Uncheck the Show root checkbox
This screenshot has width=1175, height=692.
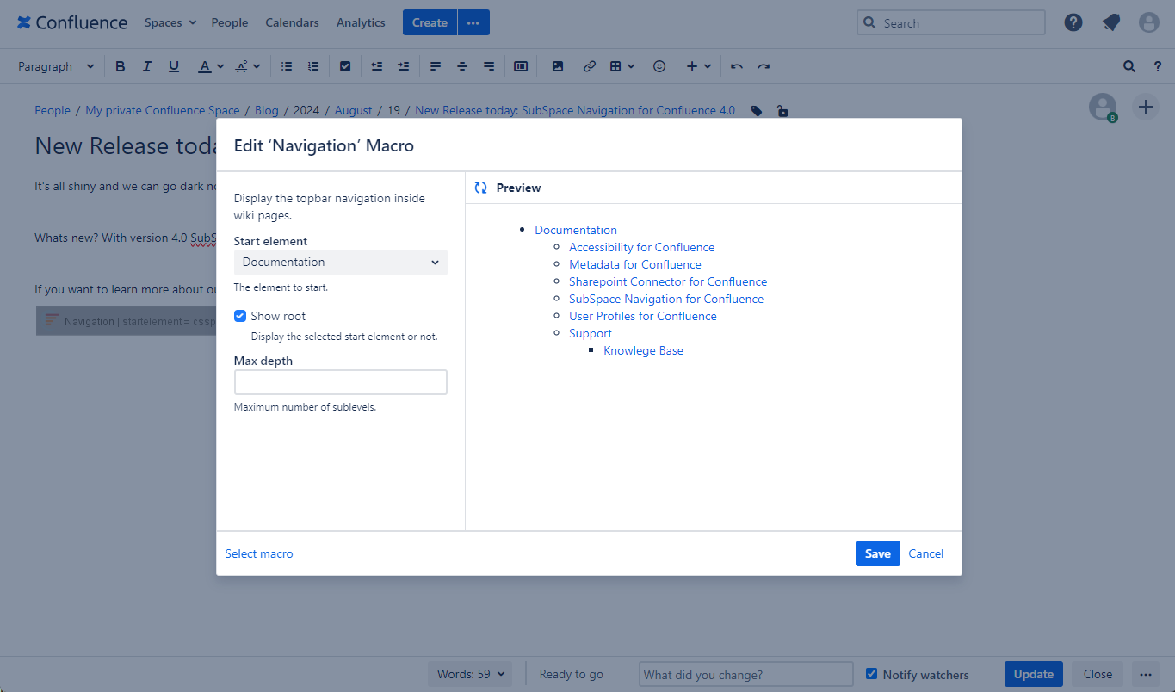[x=240, y=316]
